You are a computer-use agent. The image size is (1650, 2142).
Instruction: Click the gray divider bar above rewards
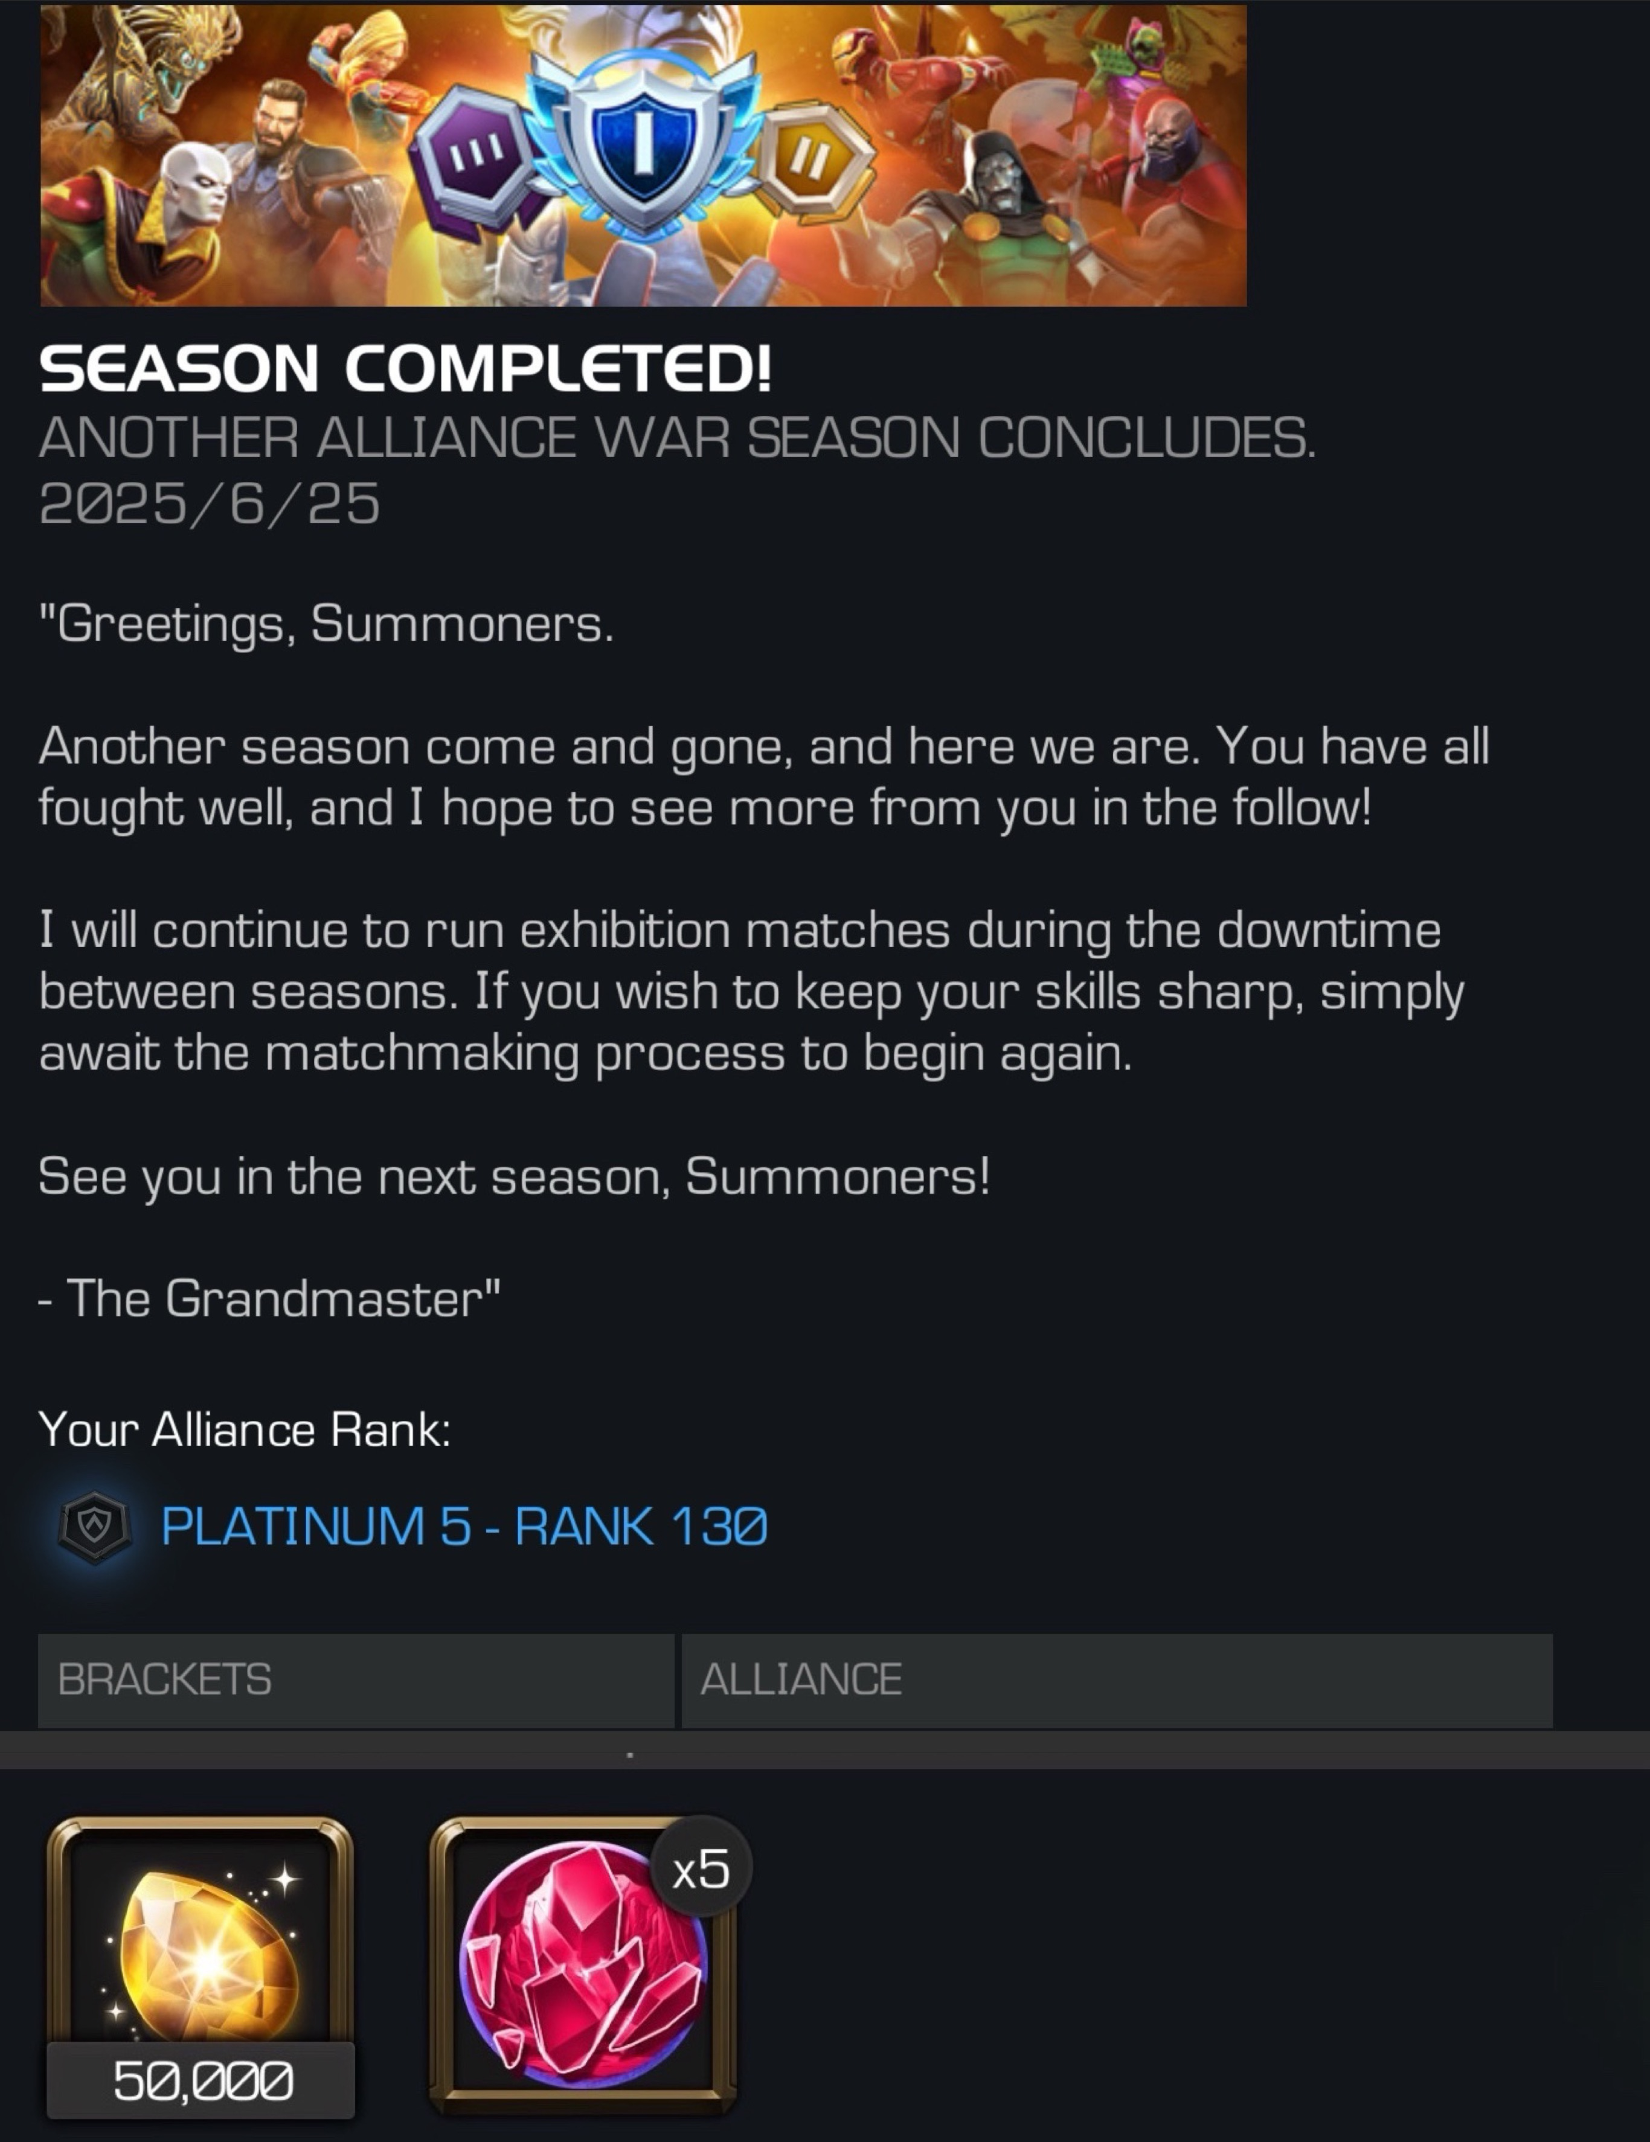click(x=825, y=1749)
